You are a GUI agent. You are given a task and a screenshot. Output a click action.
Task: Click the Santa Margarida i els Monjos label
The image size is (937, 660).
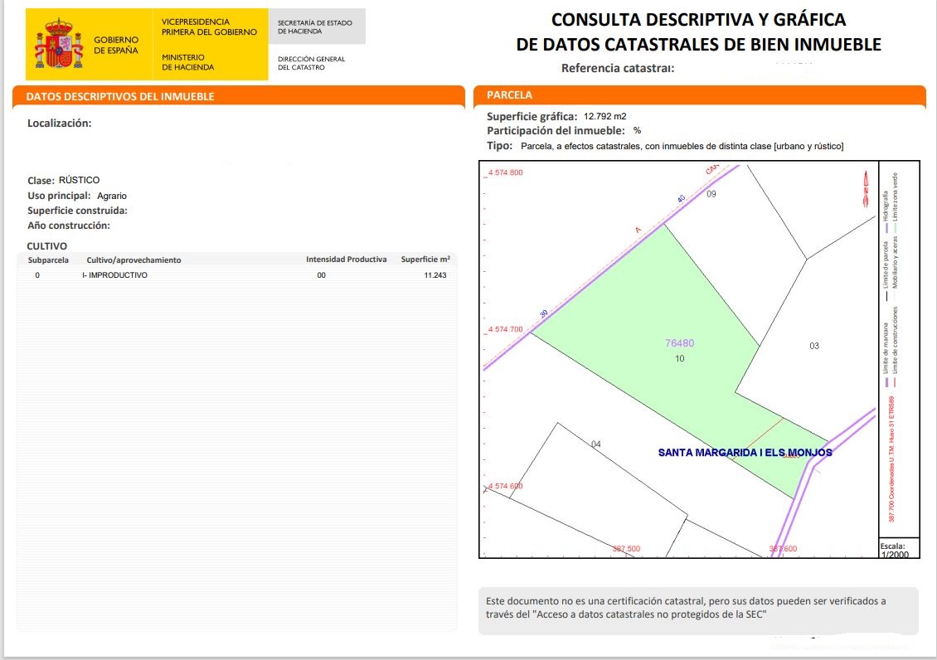pyautogui.click(x=744, y=453)
